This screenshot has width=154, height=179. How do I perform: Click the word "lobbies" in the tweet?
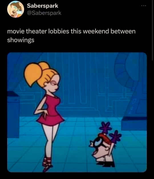[59, 31]
